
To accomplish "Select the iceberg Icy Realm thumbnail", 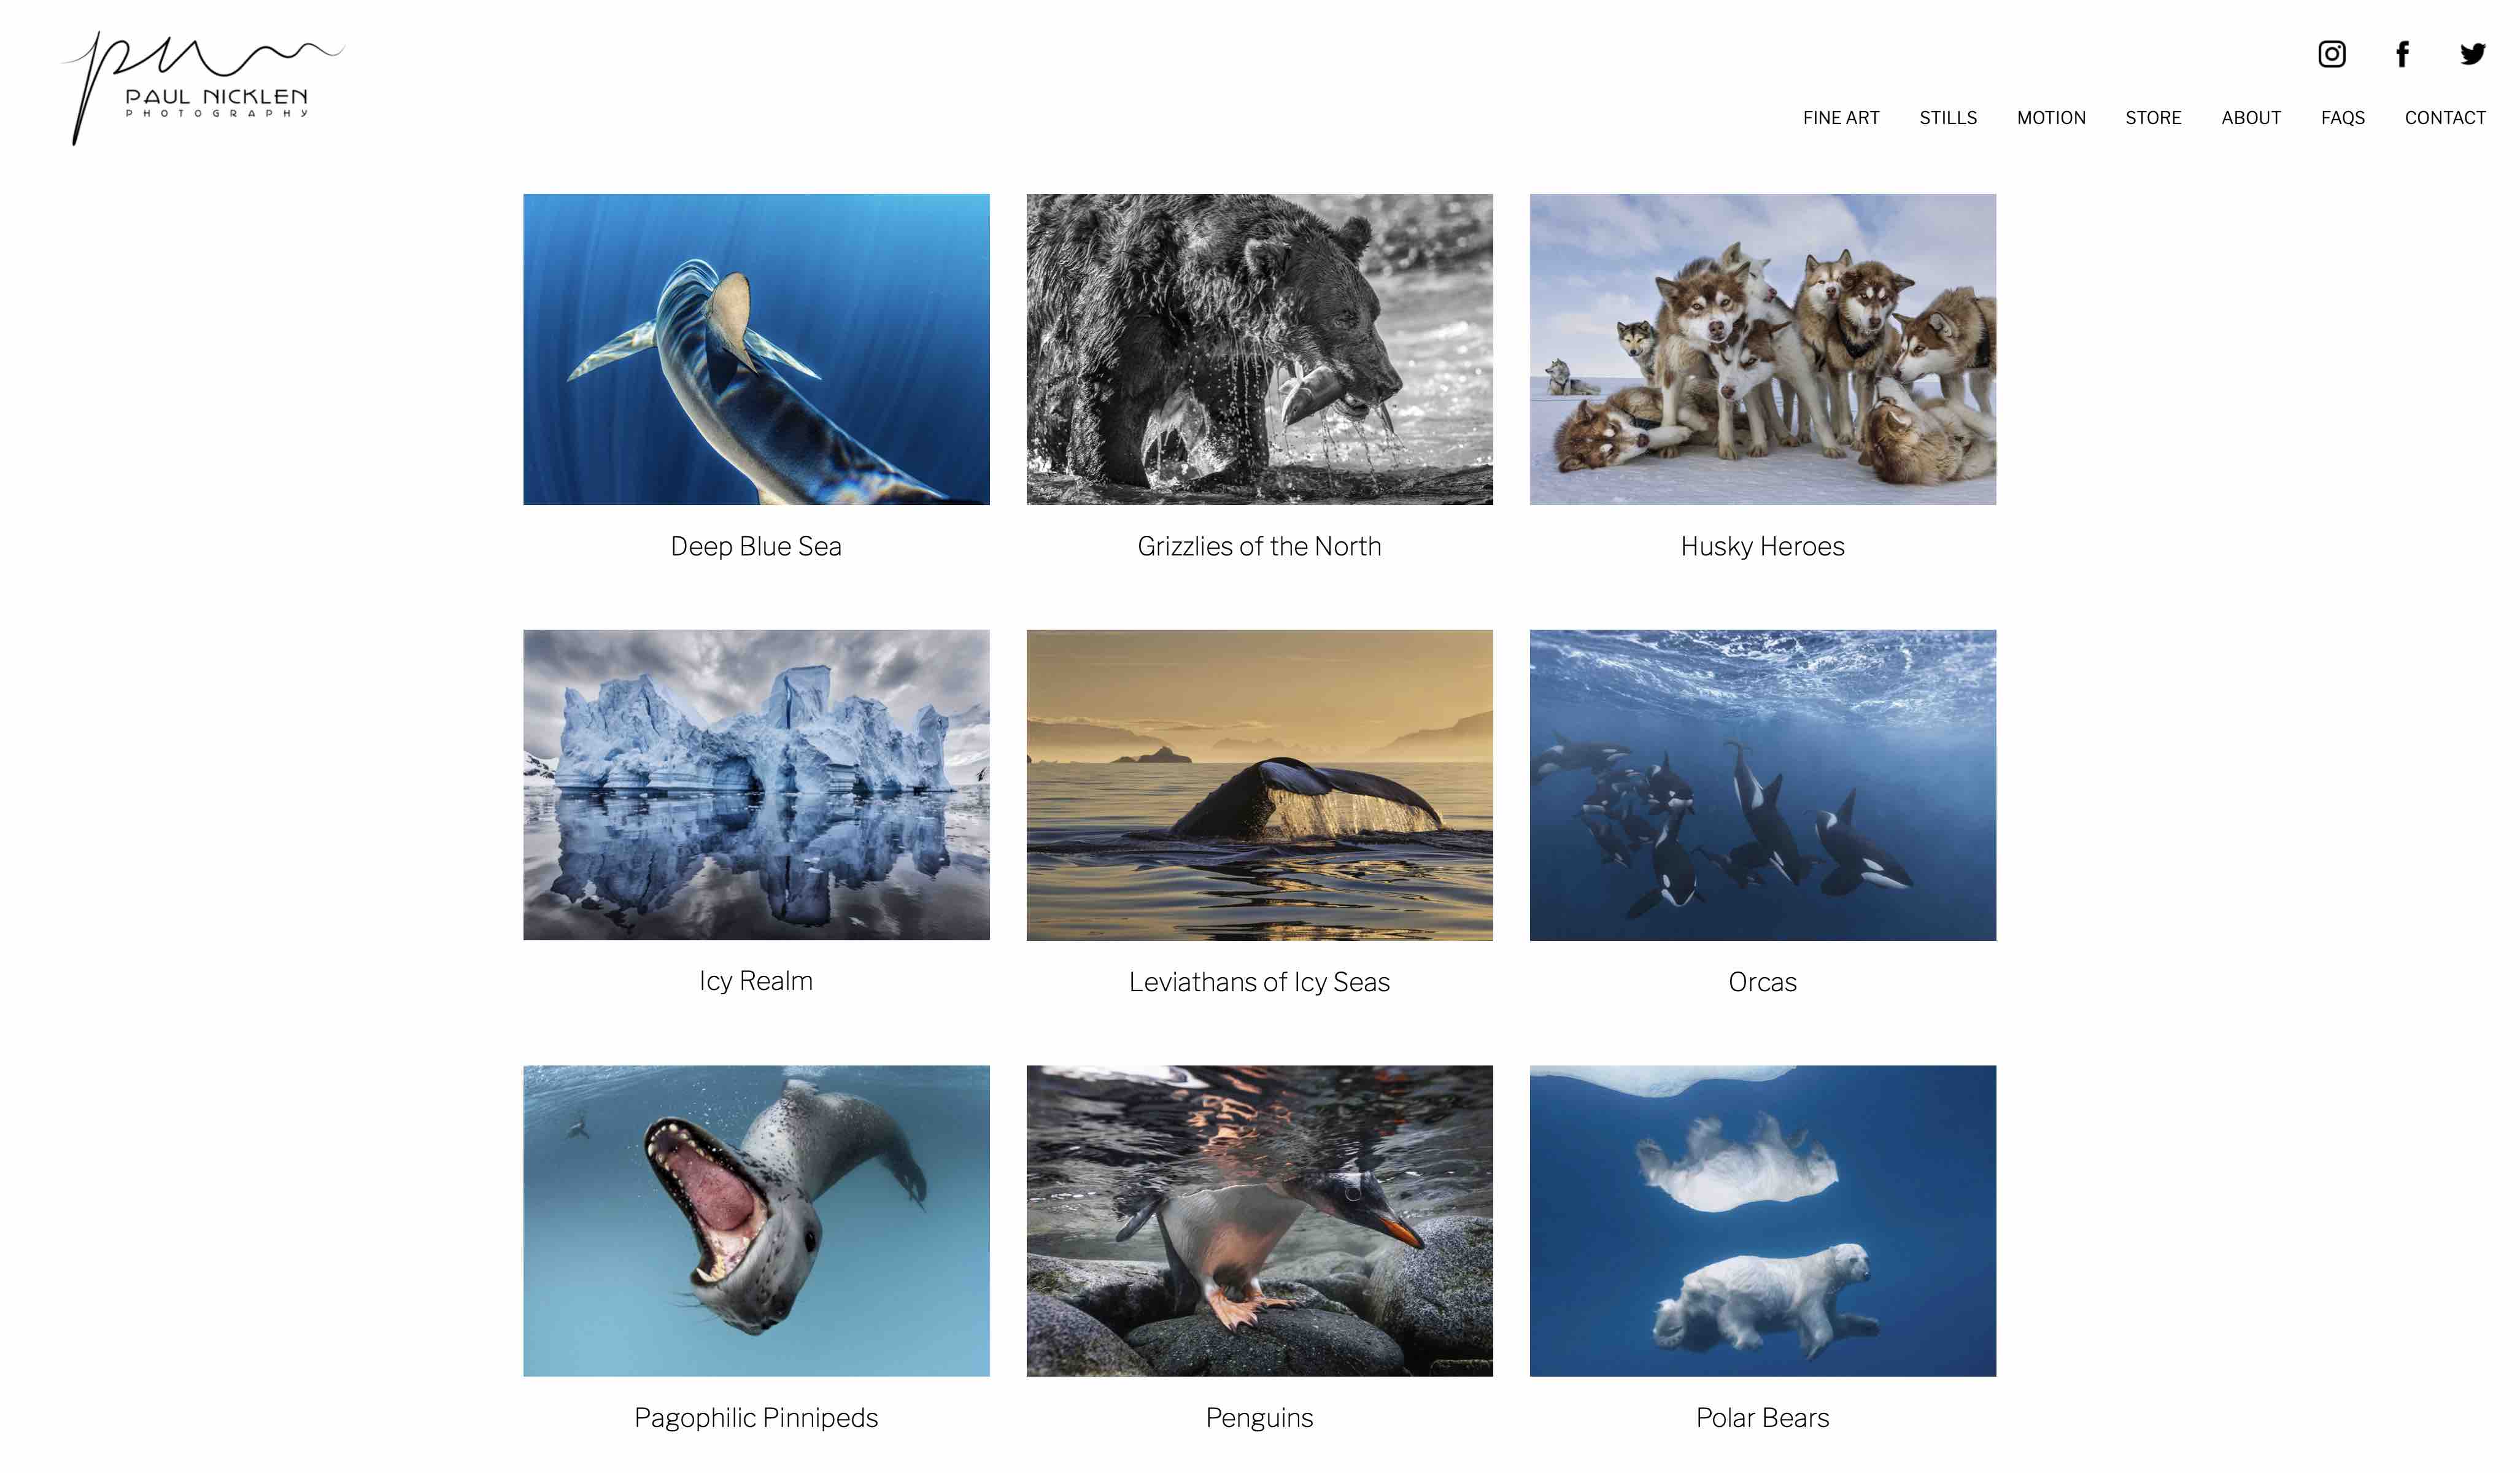I will click(756, 784).
